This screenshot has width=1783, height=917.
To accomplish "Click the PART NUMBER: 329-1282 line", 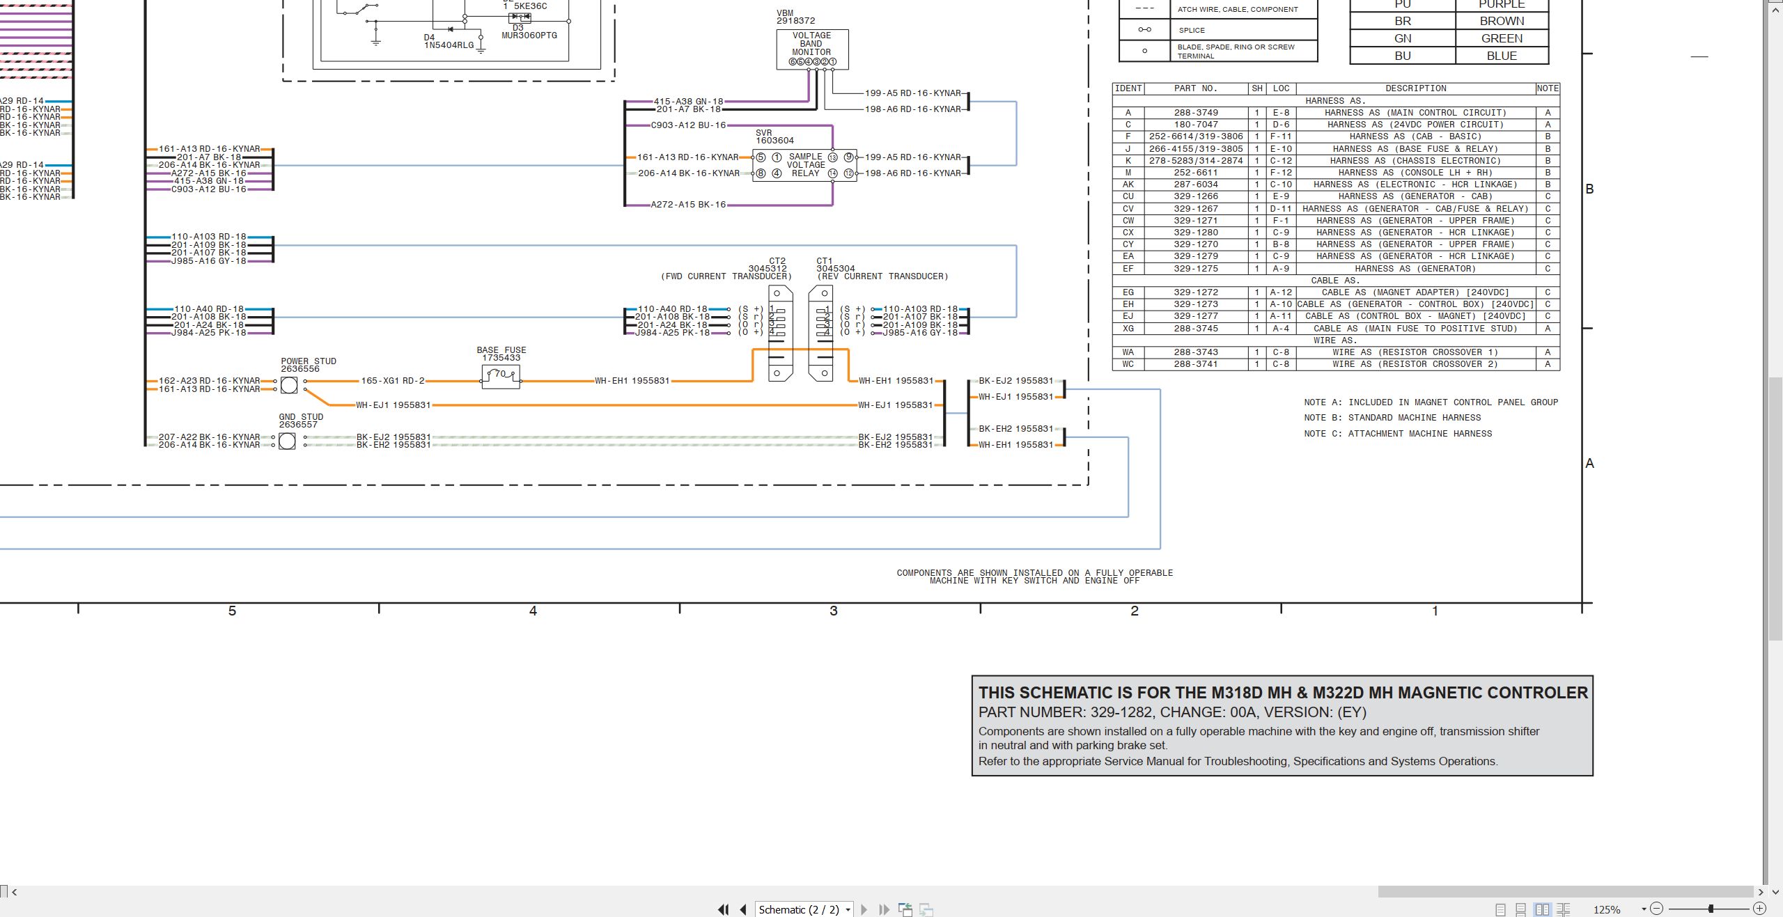I will pyautogui.click(x=1172, y=712).
